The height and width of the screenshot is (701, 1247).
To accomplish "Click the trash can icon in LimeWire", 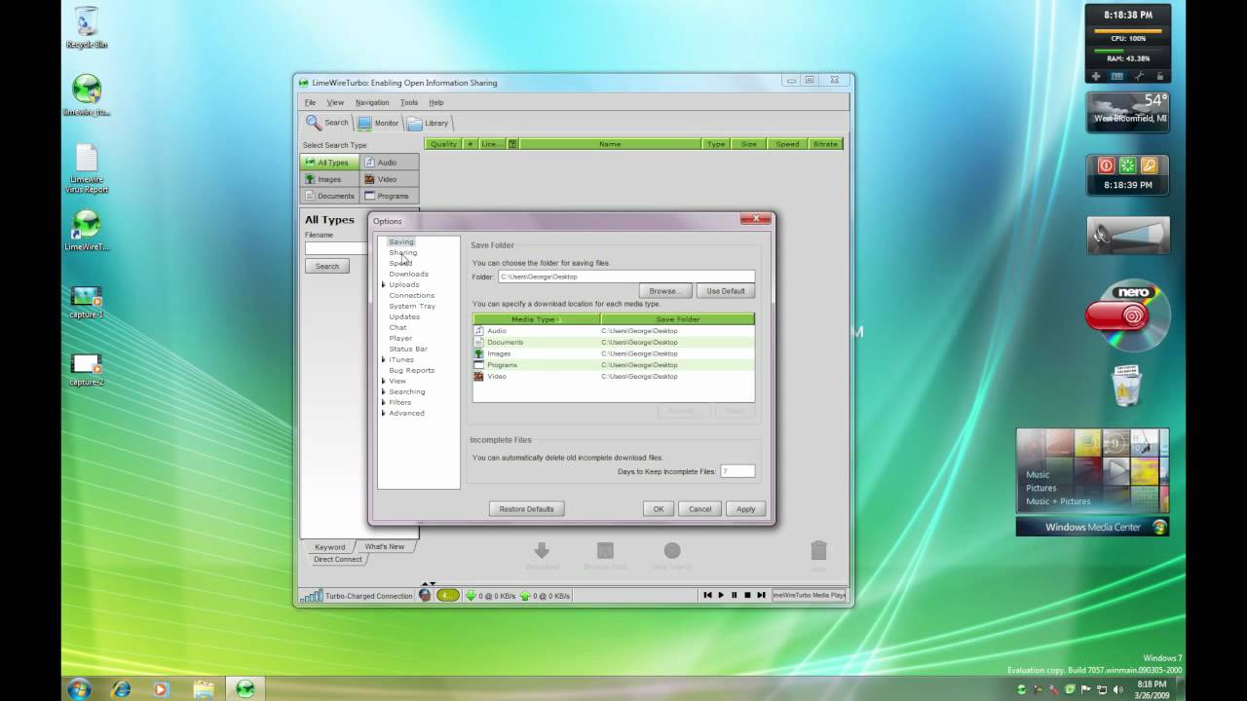I will pyautogui.click(x=818, y=551).
